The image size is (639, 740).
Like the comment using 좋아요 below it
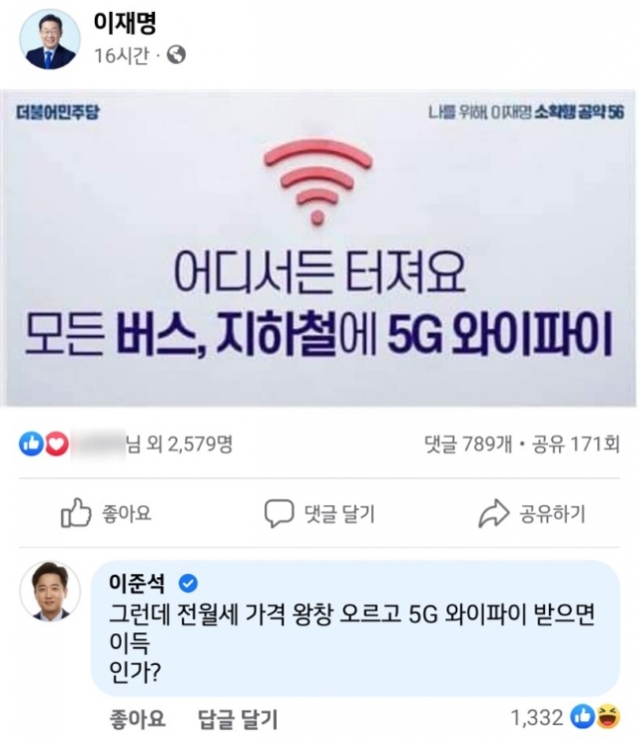[138, 719]
